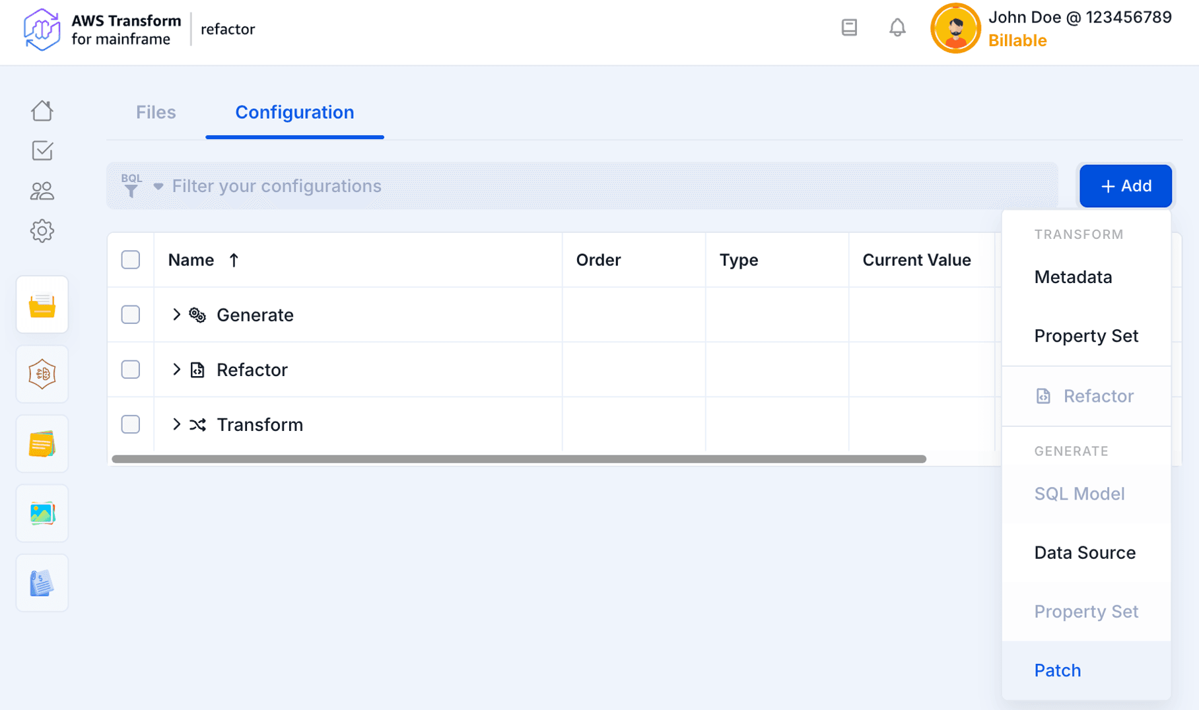Check the select-all header checkbox
Viewport: 1199px width, 710px height.
(131, 260)
